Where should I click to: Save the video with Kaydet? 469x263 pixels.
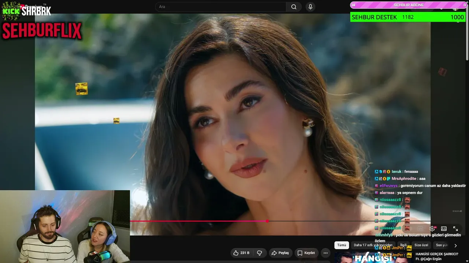point(306,253)
